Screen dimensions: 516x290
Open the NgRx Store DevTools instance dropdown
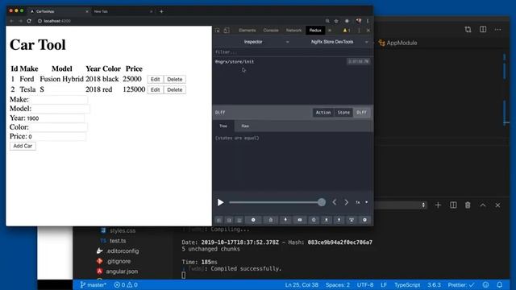[332, 42]
